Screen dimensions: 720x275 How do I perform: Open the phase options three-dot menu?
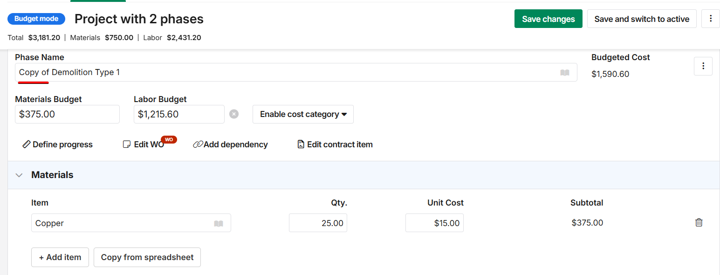(703, 66)
